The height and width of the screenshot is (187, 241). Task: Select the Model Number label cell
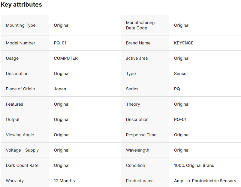(20, 43)
